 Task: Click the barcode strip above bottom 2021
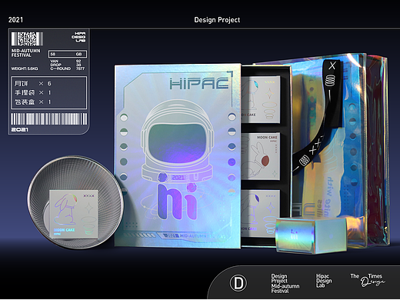[x=49, y=119]
